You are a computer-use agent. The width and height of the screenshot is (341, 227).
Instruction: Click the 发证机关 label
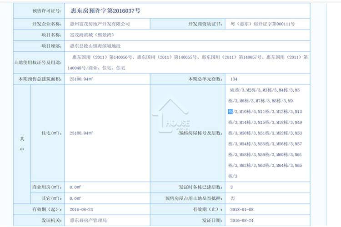[x=51, y=220]
